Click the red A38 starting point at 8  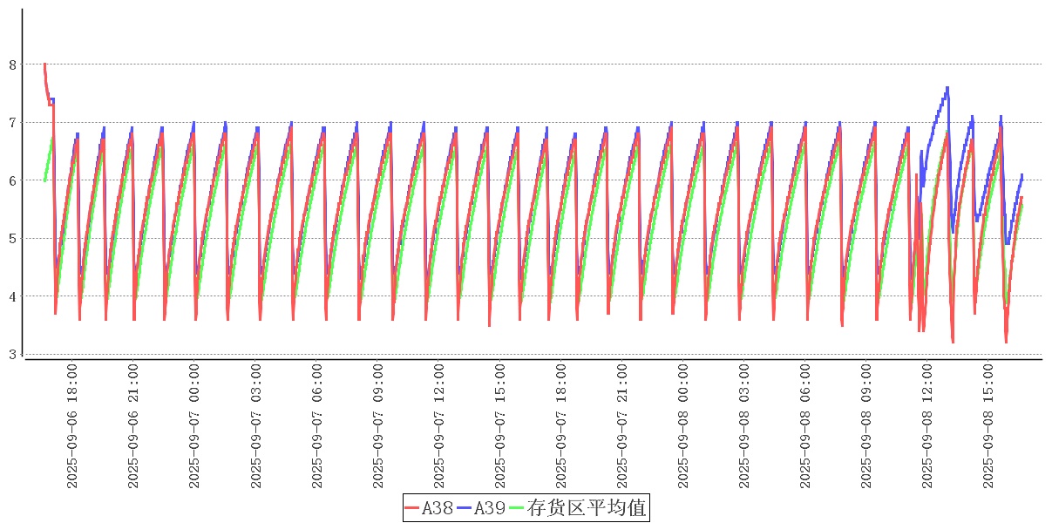click(44, 65)
